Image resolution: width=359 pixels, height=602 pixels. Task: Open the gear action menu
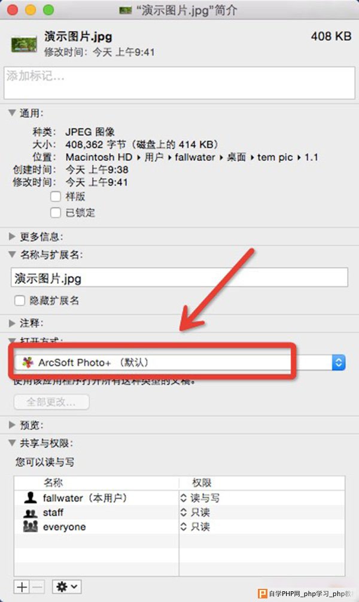click(66, 586)
